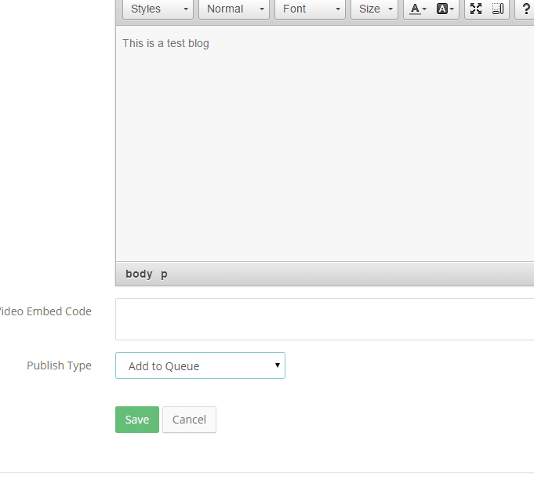Maximize the editor with the expand icon
Viewport: 534px width, 480px height.
click(x=476, y=9)
